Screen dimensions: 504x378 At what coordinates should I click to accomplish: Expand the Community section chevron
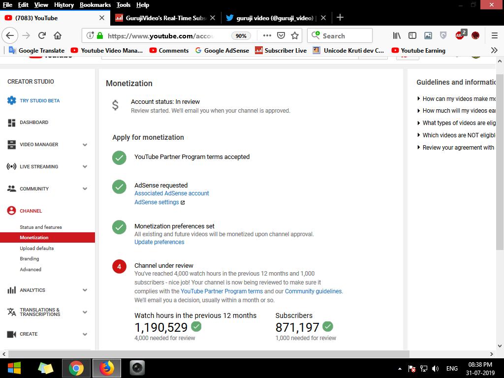85,189
